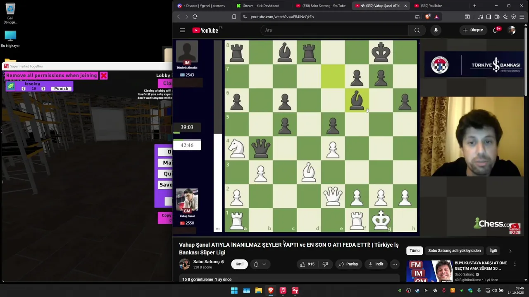Open more actions ellipsis under video

click(x=395, y=264)
